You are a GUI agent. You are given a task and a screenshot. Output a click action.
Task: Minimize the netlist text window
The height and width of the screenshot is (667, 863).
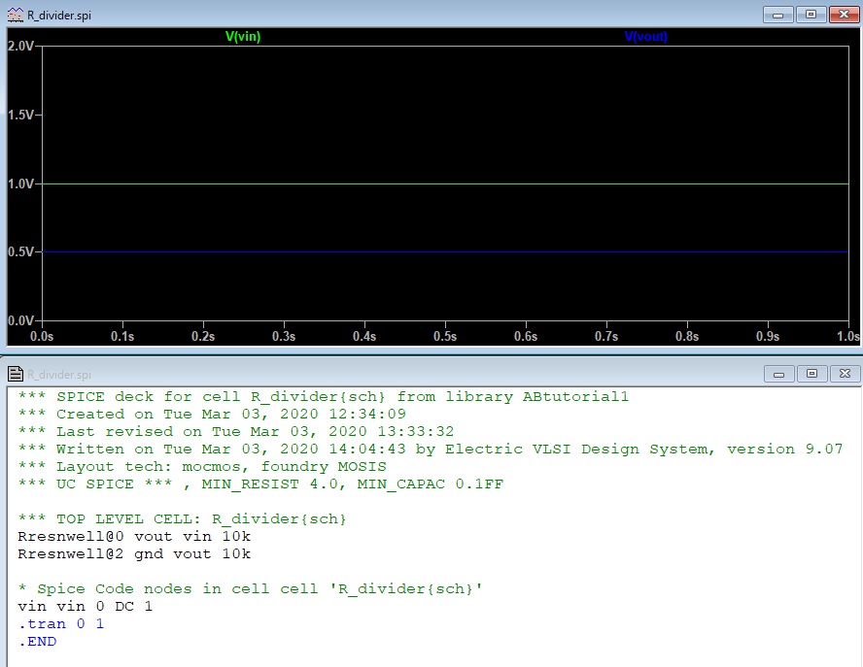coord(777,373)
